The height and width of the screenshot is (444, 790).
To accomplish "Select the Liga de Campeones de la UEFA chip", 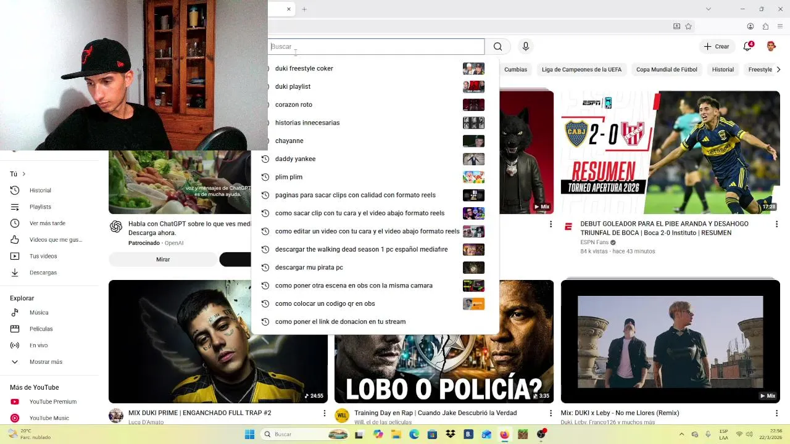I will pos(581,70).
